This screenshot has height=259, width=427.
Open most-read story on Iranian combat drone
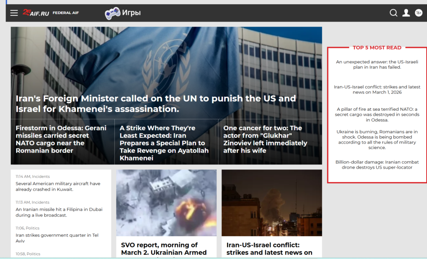pos(377,164)
